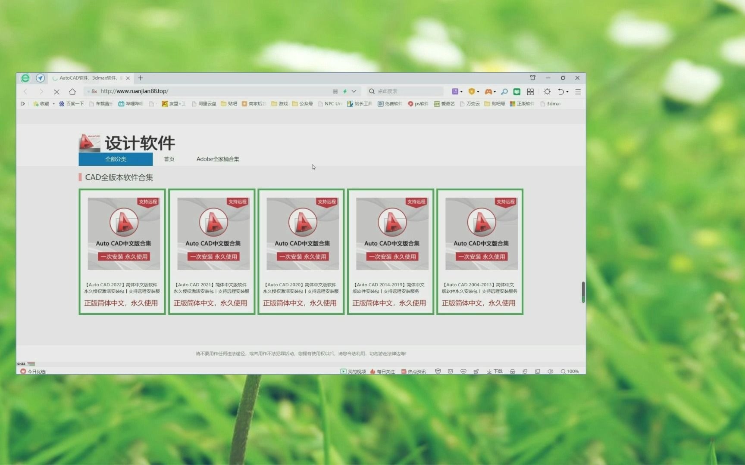The width and height of the screenshot is (745, 465).
Task: Open the 哔哩哔哩 bookmark
Action: 131,104
